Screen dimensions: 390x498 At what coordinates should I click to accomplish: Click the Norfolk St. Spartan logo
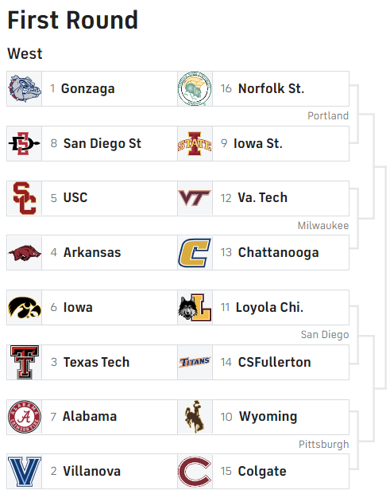(195, 88)
